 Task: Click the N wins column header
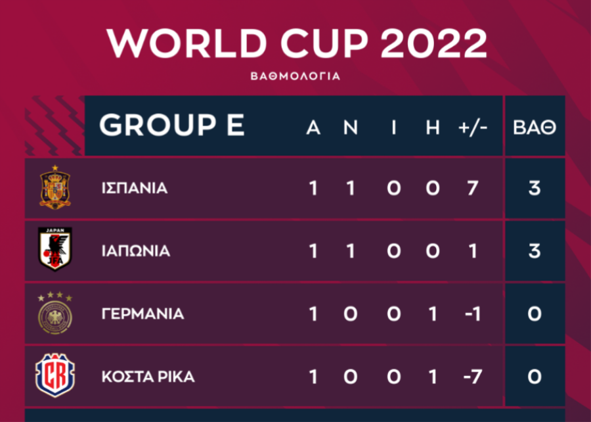351,128
